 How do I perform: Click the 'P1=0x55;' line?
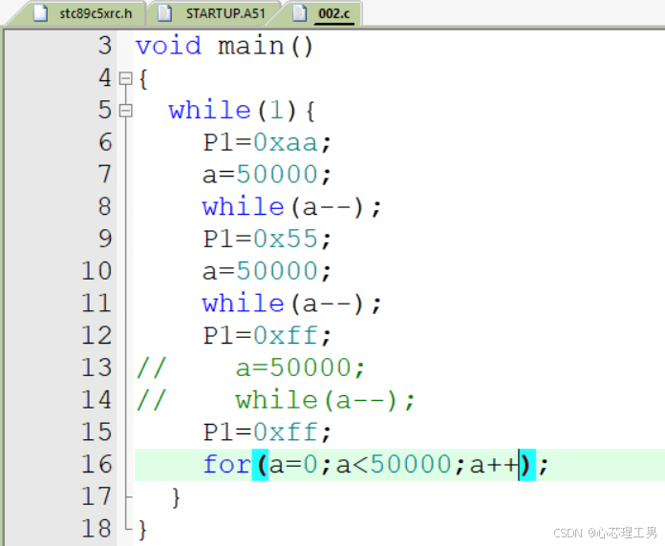pos(267,240)
